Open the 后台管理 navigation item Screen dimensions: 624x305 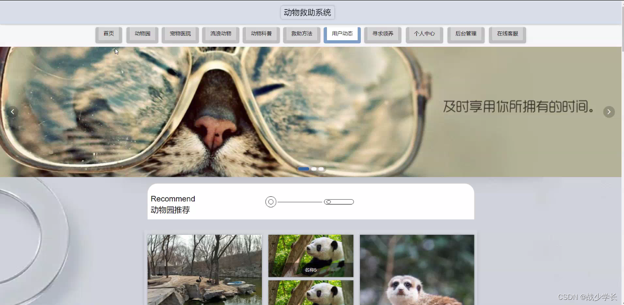(466, 34)
